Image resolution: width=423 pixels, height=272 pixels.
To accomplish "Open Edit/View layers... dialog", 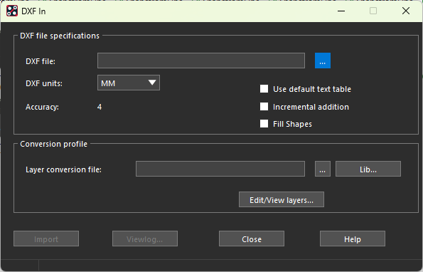I will [x=282, y=199].
